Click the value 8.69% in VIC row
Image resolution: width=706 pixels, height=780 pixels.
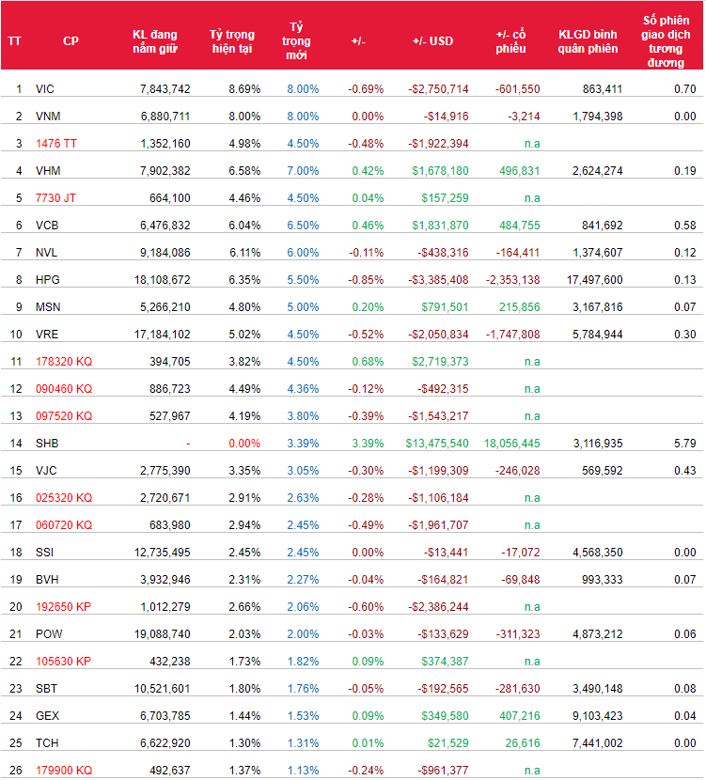244,89
